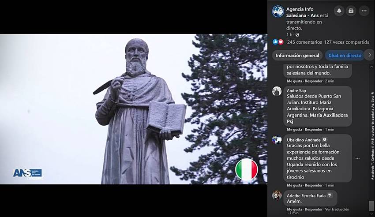Image resolution: width=375 pixels, height=217 pixels.
Task: Like Andre Sap's comment
Action: pos(294,129)
